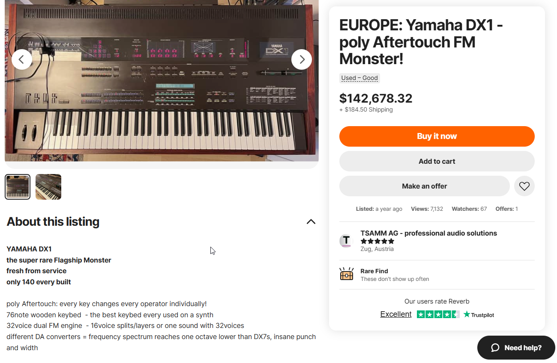This screenshot has width=557, height=363.
Task: Open the TSAMM AG seller shop link
Action: pyautogui.click(x=428, y=233)
